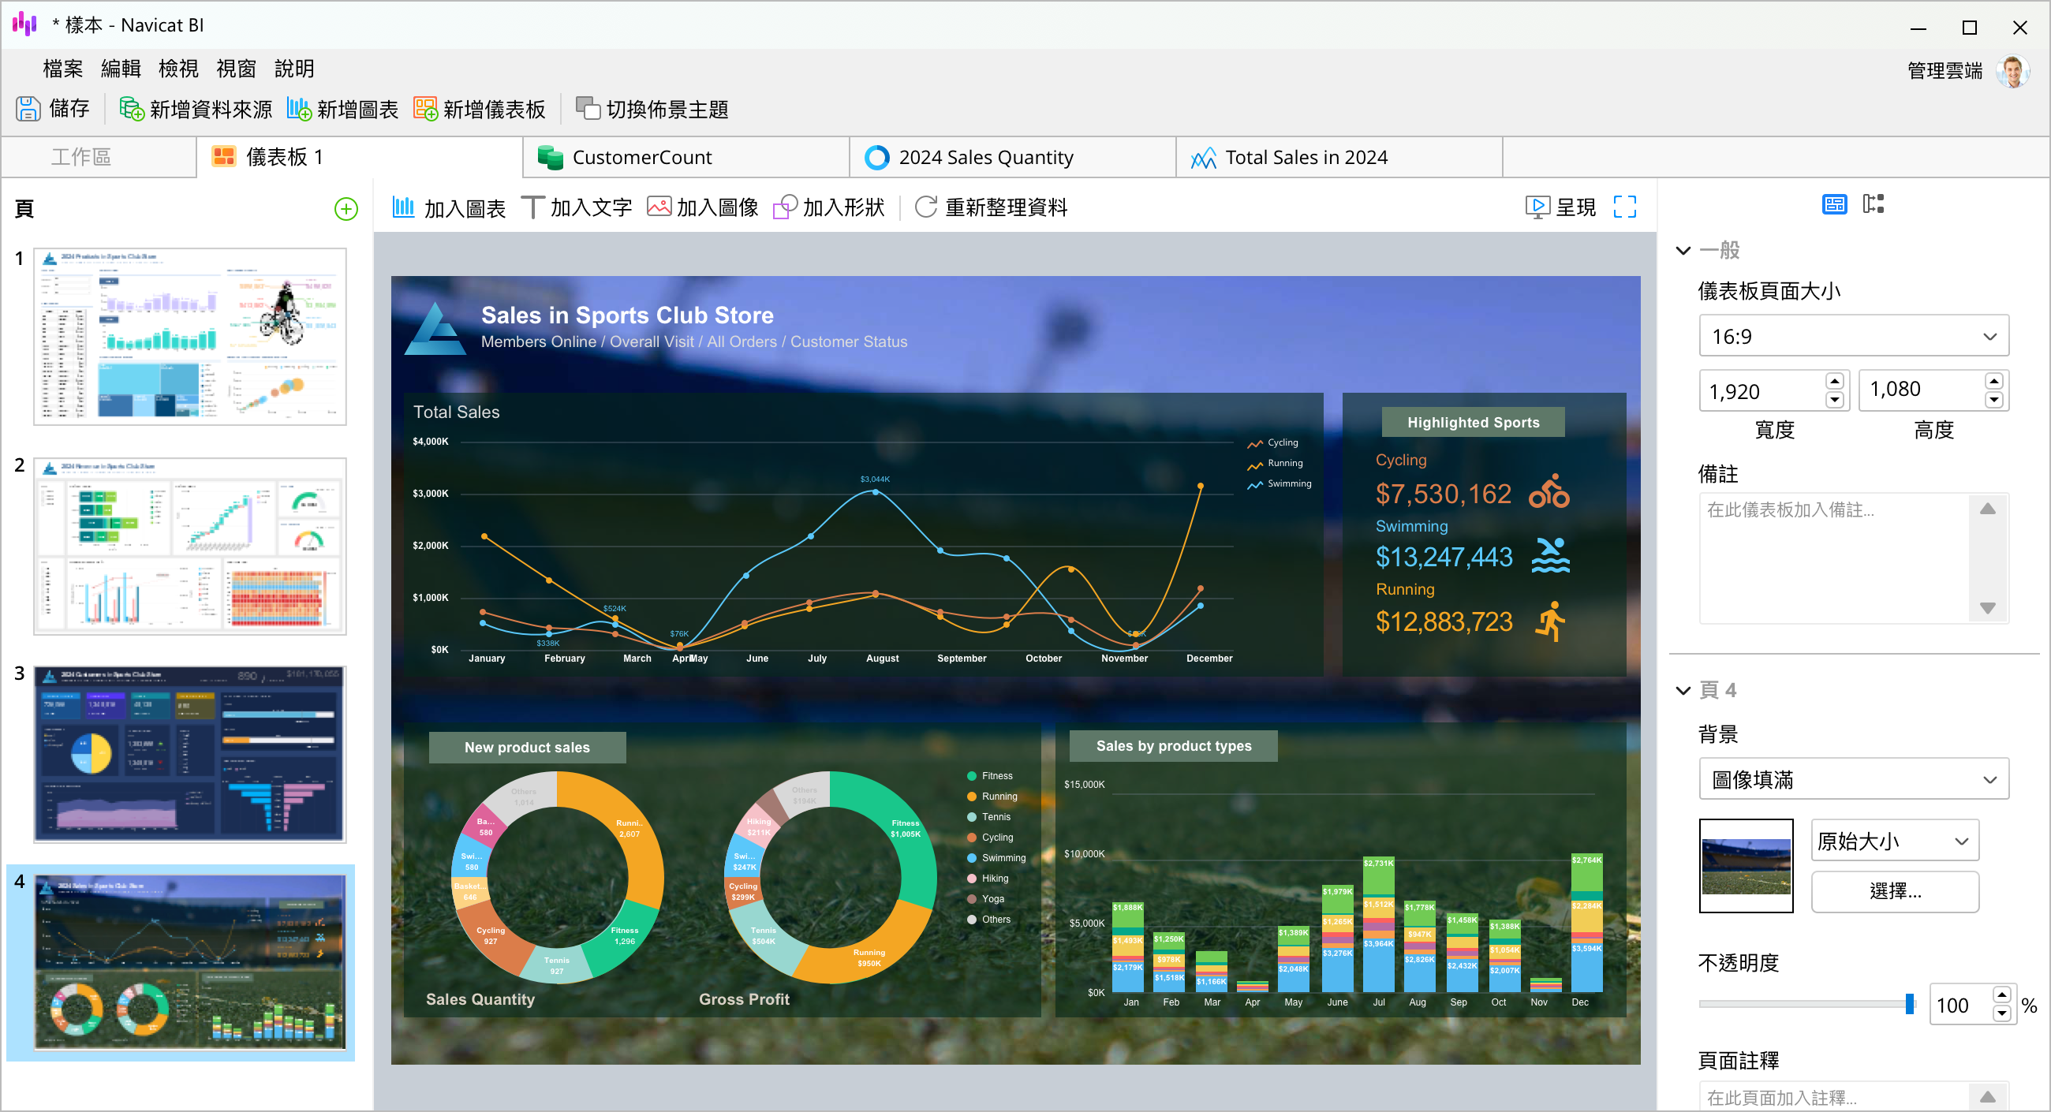Click the add data source (新增資料來源) icon
This screenshot has width=2051, height=1112.
(x=132, y=109)
